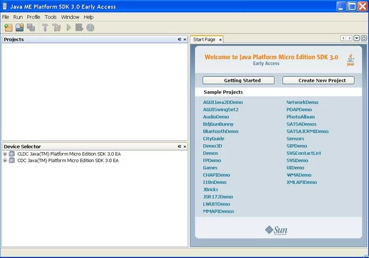Image resolution: width=369 pixels, height=258 pixels.
Task: Minimize the Projects panel
Action: [x=180, y=39]
